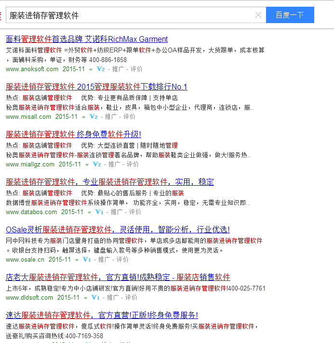334x343 pixels.
Task: Click 评价 on the dldsoft.com result
Action: coord(131,297)
